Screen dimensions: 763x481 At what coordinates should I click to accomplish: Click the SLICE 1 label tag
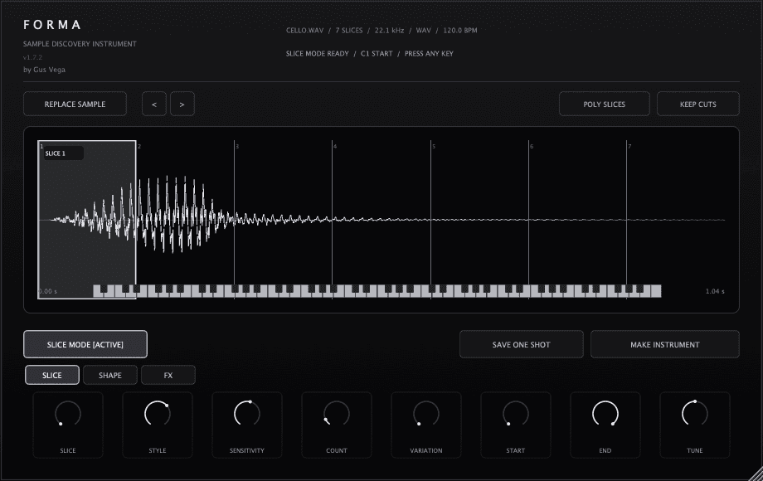pyautogui.click(x=63, y=153)
